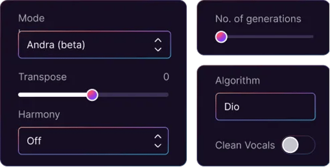Click the up-down chevron icon in Harmony selector

[157, 141]
